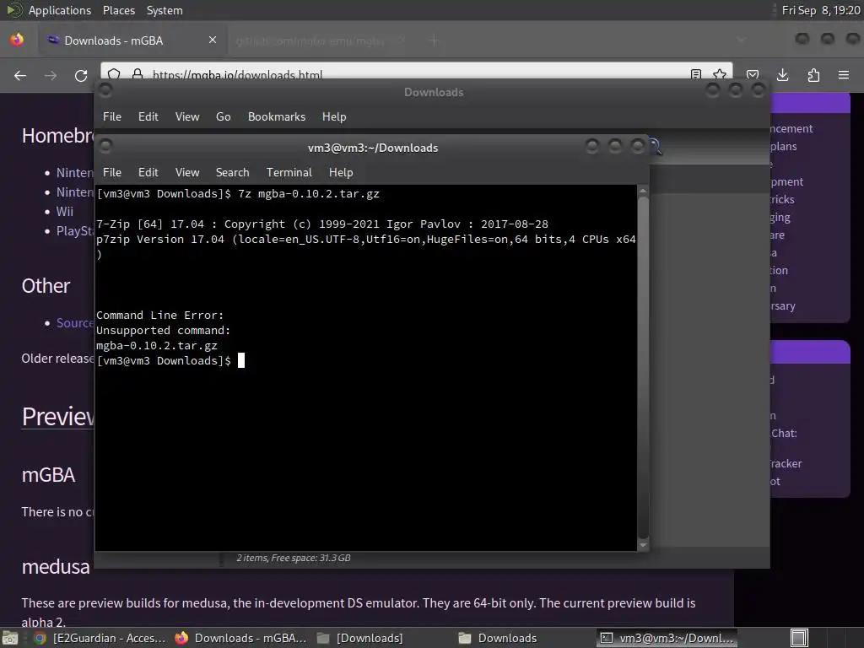Viewport: 864px width, 648px height.
Task: Open the terminal Help menu
Action: pyautogui.click(x=341, y=172)
